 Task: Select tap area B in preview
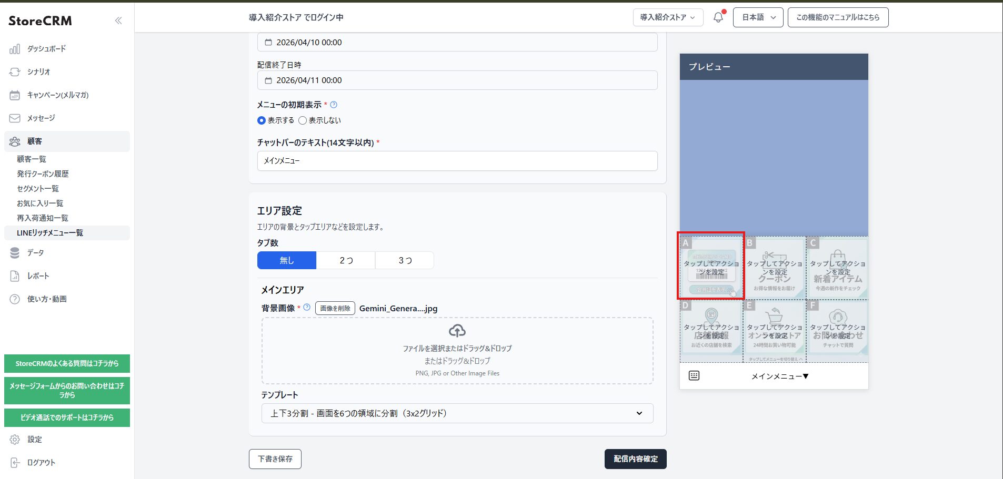point(774,268)
